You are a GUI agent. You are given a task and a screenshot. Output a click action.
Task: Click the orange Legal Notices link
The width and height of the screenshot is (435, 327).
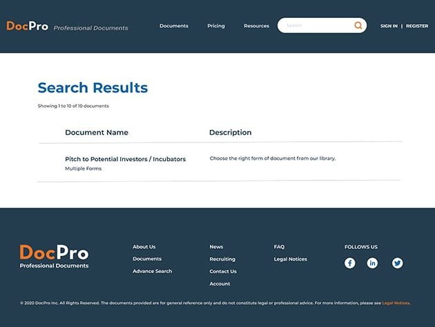pos(396,303)
